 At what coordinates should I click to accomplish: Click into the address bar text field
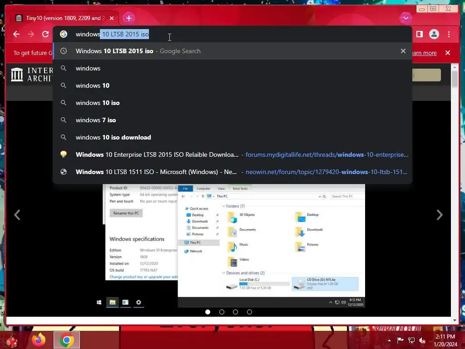pos(232,34)
